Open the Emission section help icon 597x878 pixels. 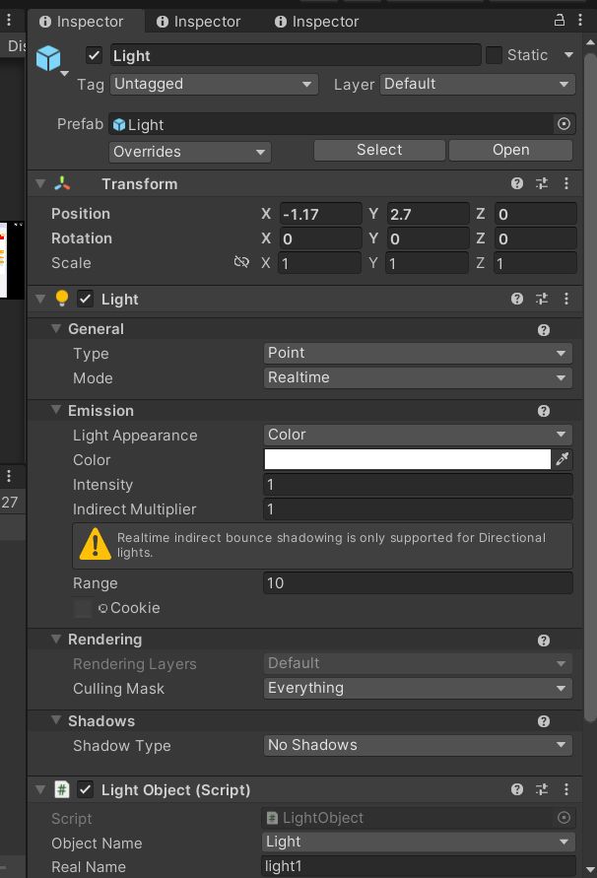point(544,411)
